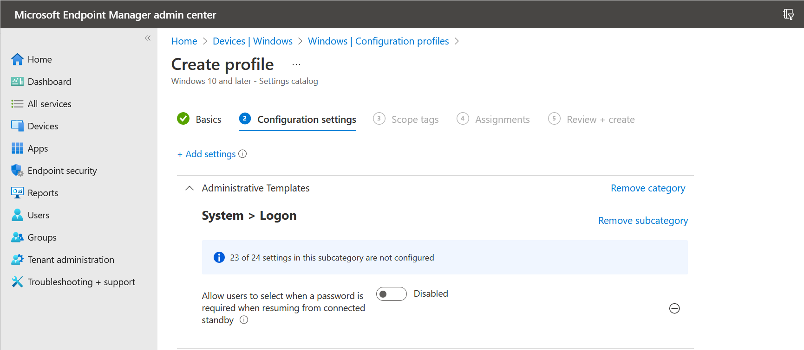Viewport: 804px width, 350px height.
Task: Click the info icon next to standby
Action: [x=244, y=320]
